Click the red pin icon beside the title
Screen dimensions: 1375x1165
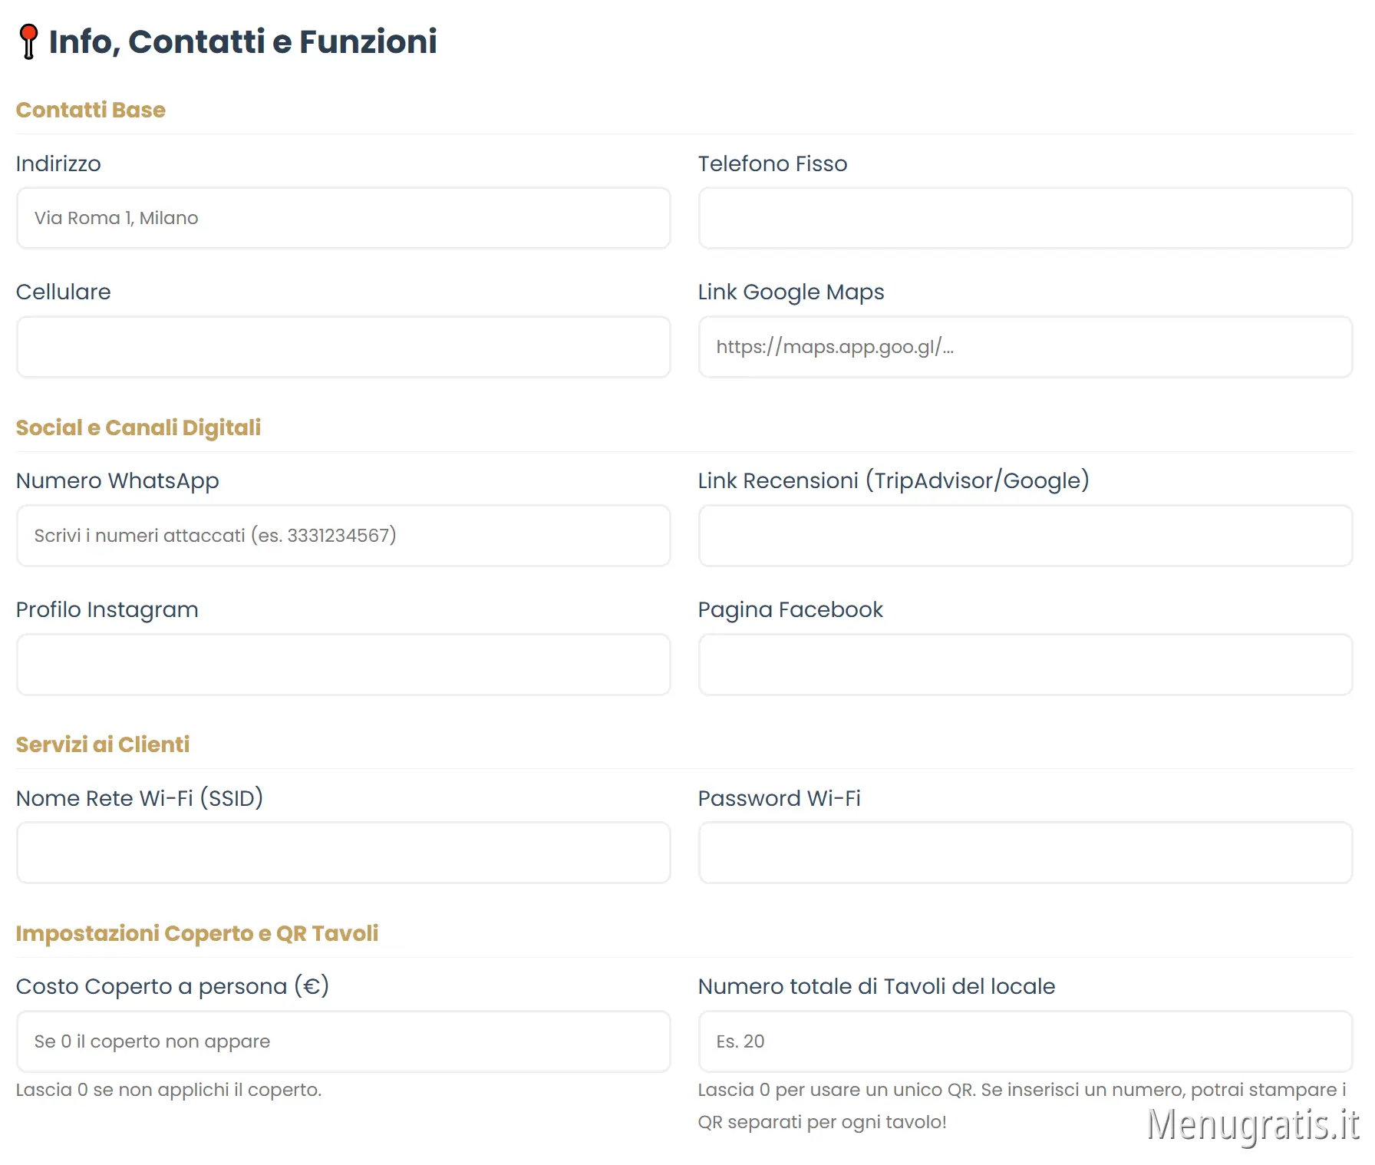coord(28,41)
